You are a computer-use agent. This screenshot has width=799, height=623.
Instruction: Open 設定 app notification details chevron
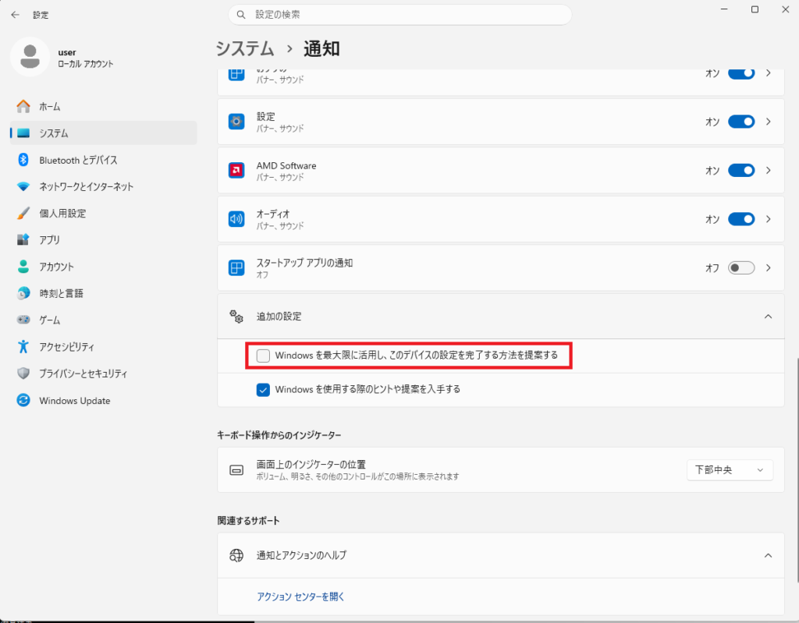769,122
